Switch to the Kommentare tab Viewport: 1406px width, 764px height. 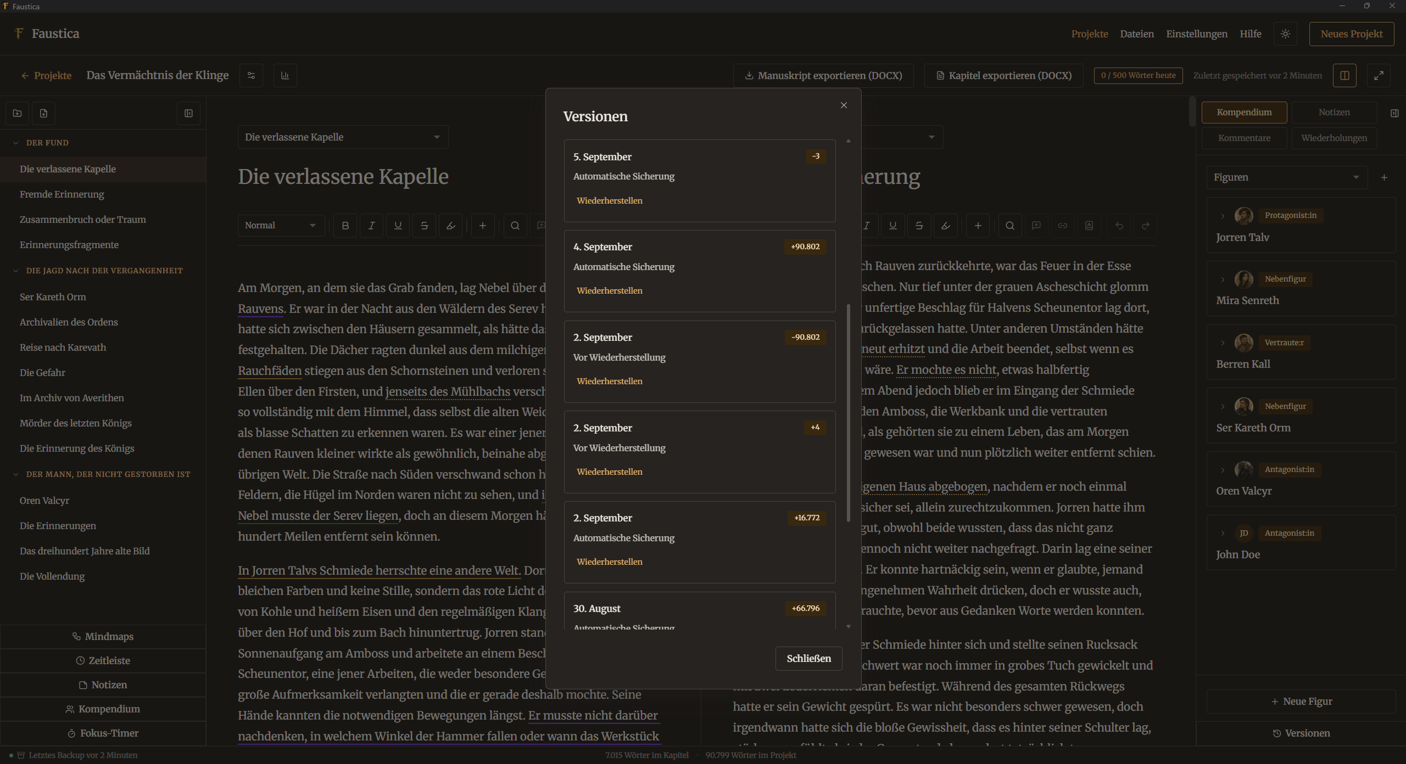click(x=1244, y=138)
